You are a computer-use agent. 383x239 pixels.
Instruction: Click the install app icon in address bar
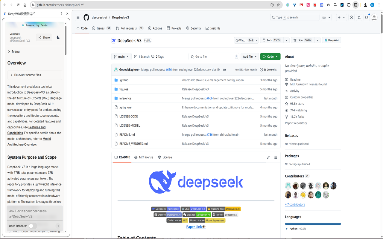pyautogui.click(x=272, y=5)
